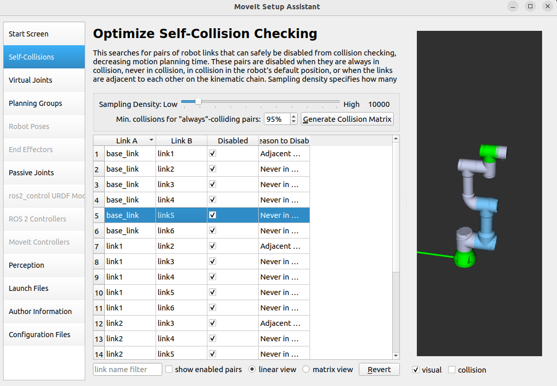Image resolution: width=557 pixels, height=386 pixels.
Task: Select matrix view radio button
Action: point(306,369)
